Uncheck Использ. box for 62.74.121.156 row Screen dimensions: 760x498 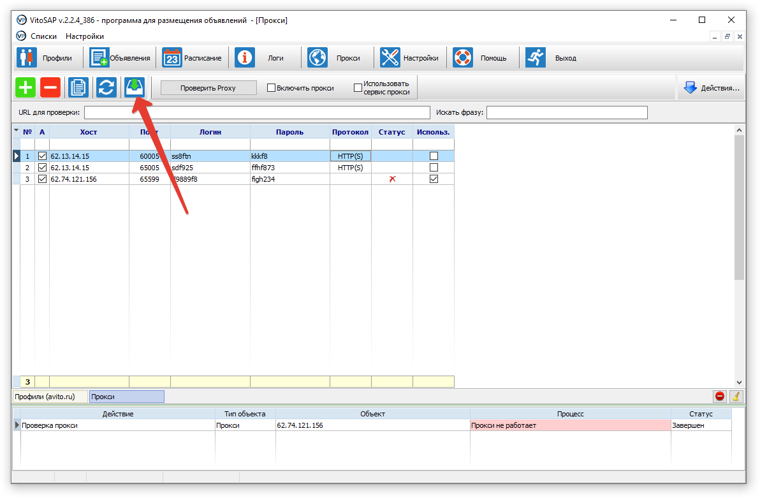point(434,179)
